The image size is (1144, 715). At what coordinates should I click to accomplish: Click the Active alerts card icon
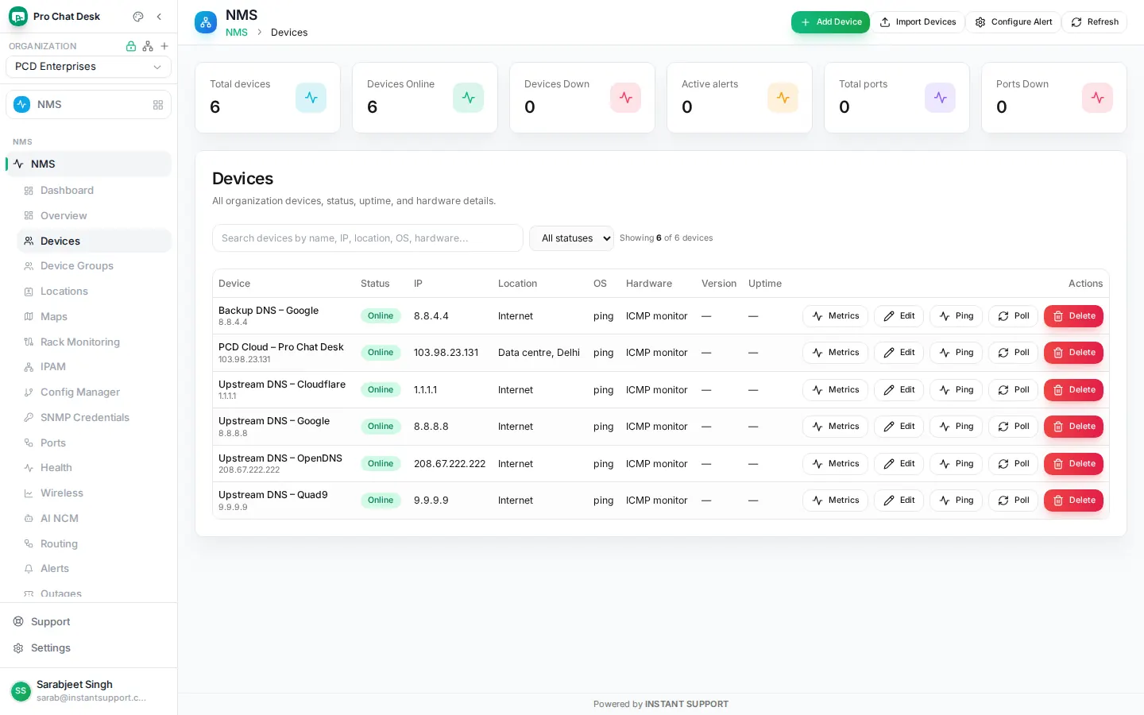(783, 98)
